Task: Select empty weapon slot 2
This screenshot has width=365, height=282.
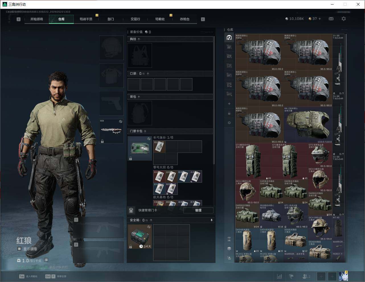Action: coord(99,252)
